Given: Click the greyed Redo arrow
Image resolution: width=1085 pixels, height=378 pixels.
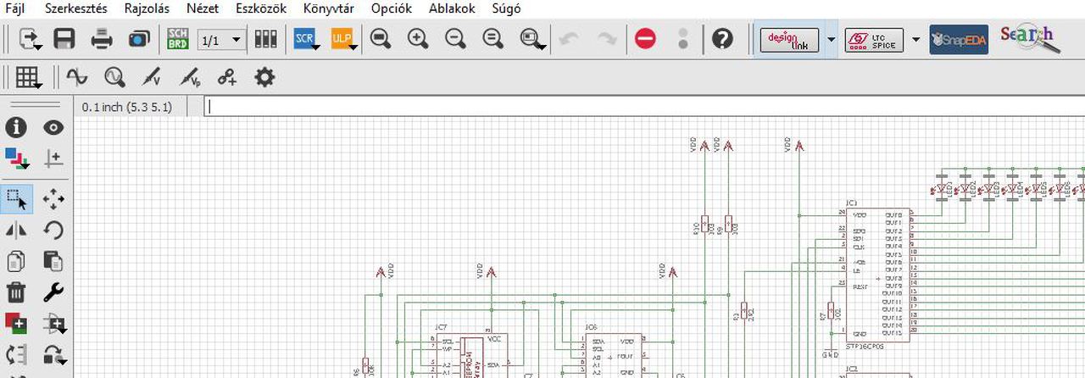Looking at the screenshot, I should tap(606, 39).
